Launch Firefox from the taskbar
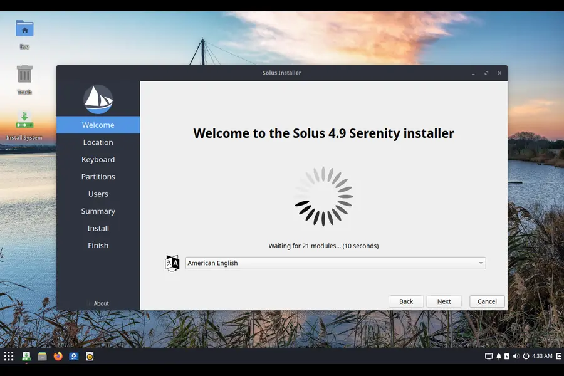The height and width of the screenshot is (376, 564). click(x=58, y=356)
